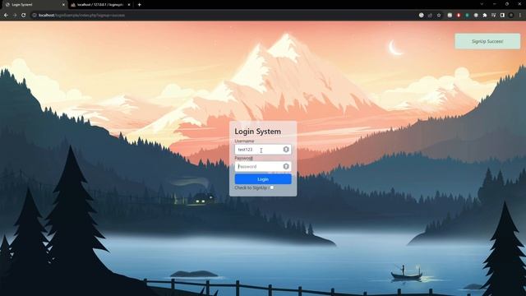Click the teal extension icon
The width and height of the screenshot is (526, 296).
click(468, 15)
